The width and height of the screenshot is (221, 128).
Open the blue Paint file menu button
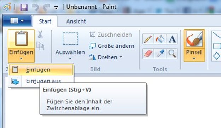tap(17, 21)
